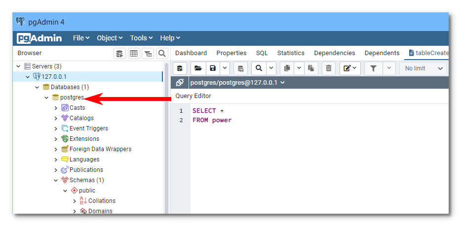The width and height of the screenshot is (461, 226).
Task: Expand the Catalogs node
Action: 56,118
